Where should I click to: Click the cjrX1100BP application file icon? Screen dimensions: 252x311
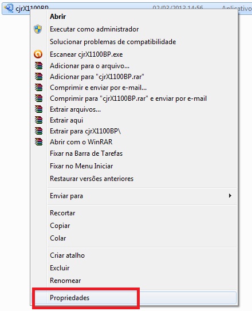point(9,8)
